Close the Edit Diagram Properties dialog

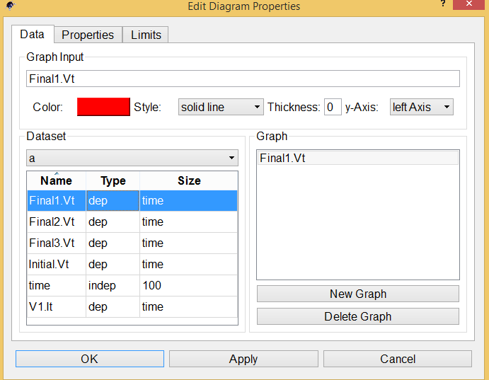468,4
